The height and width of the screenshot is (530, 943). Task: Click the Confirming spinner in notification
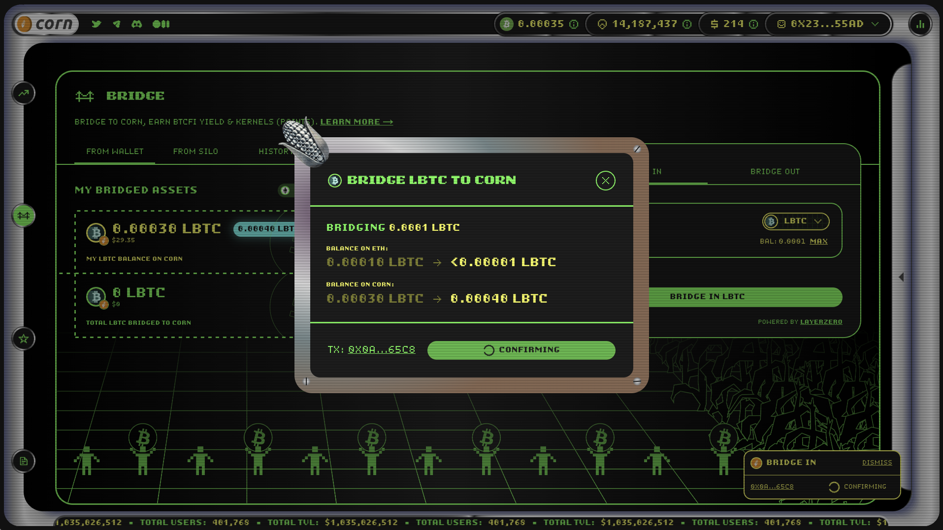(834, 487)
